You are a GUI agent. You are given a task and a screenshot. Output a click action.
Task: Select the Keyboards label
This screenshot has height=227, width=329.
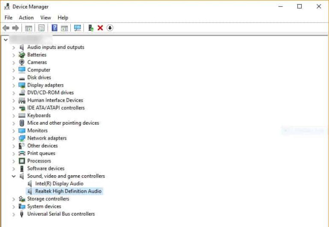(x=39, y=115)
